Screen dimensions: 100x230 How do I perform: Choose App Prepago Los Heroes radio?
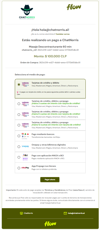(19, 168)
